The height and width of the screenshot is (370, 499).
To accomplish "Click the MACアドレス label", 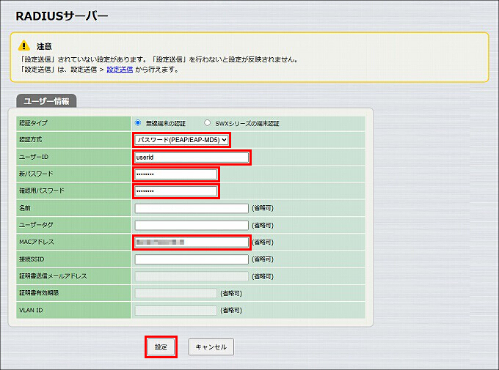I will tap(37, 242).
